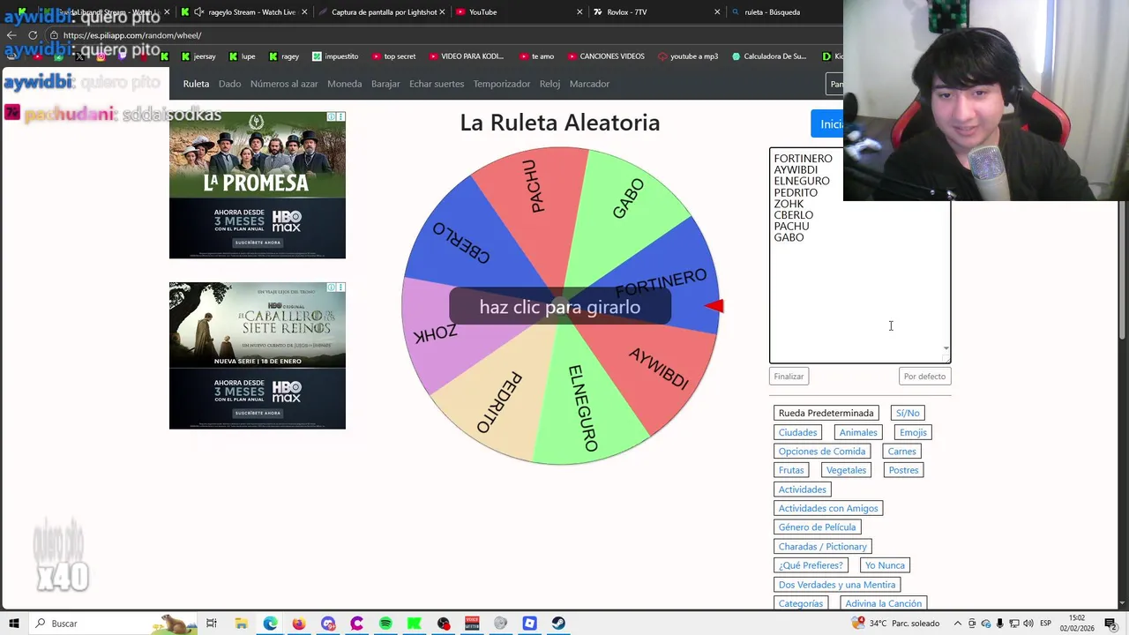Screen dimensions: 1129x635
Task: Go back with browser back arrow
Action: [x=11, y=35]
